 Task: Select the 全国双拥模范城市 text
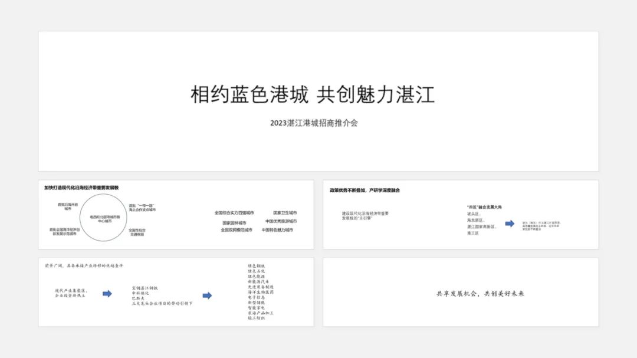point(237,229)
